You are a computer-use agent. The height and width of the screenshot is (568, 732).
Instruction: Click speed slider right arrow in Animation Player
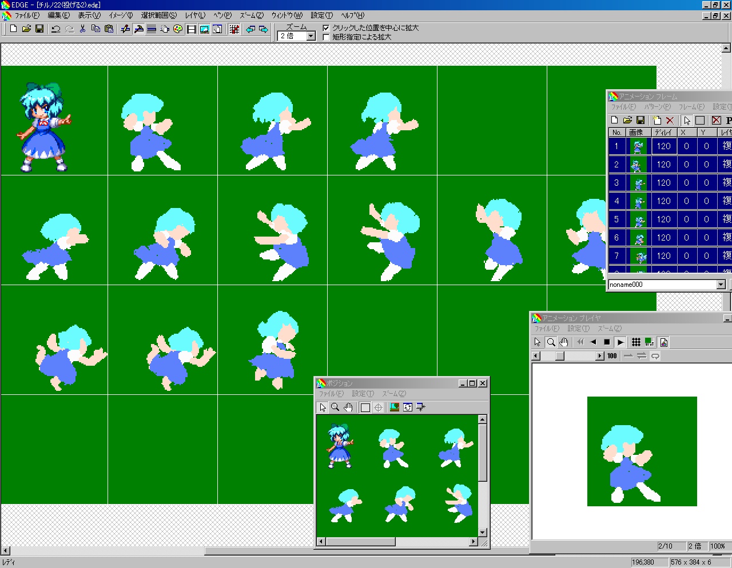599,356
